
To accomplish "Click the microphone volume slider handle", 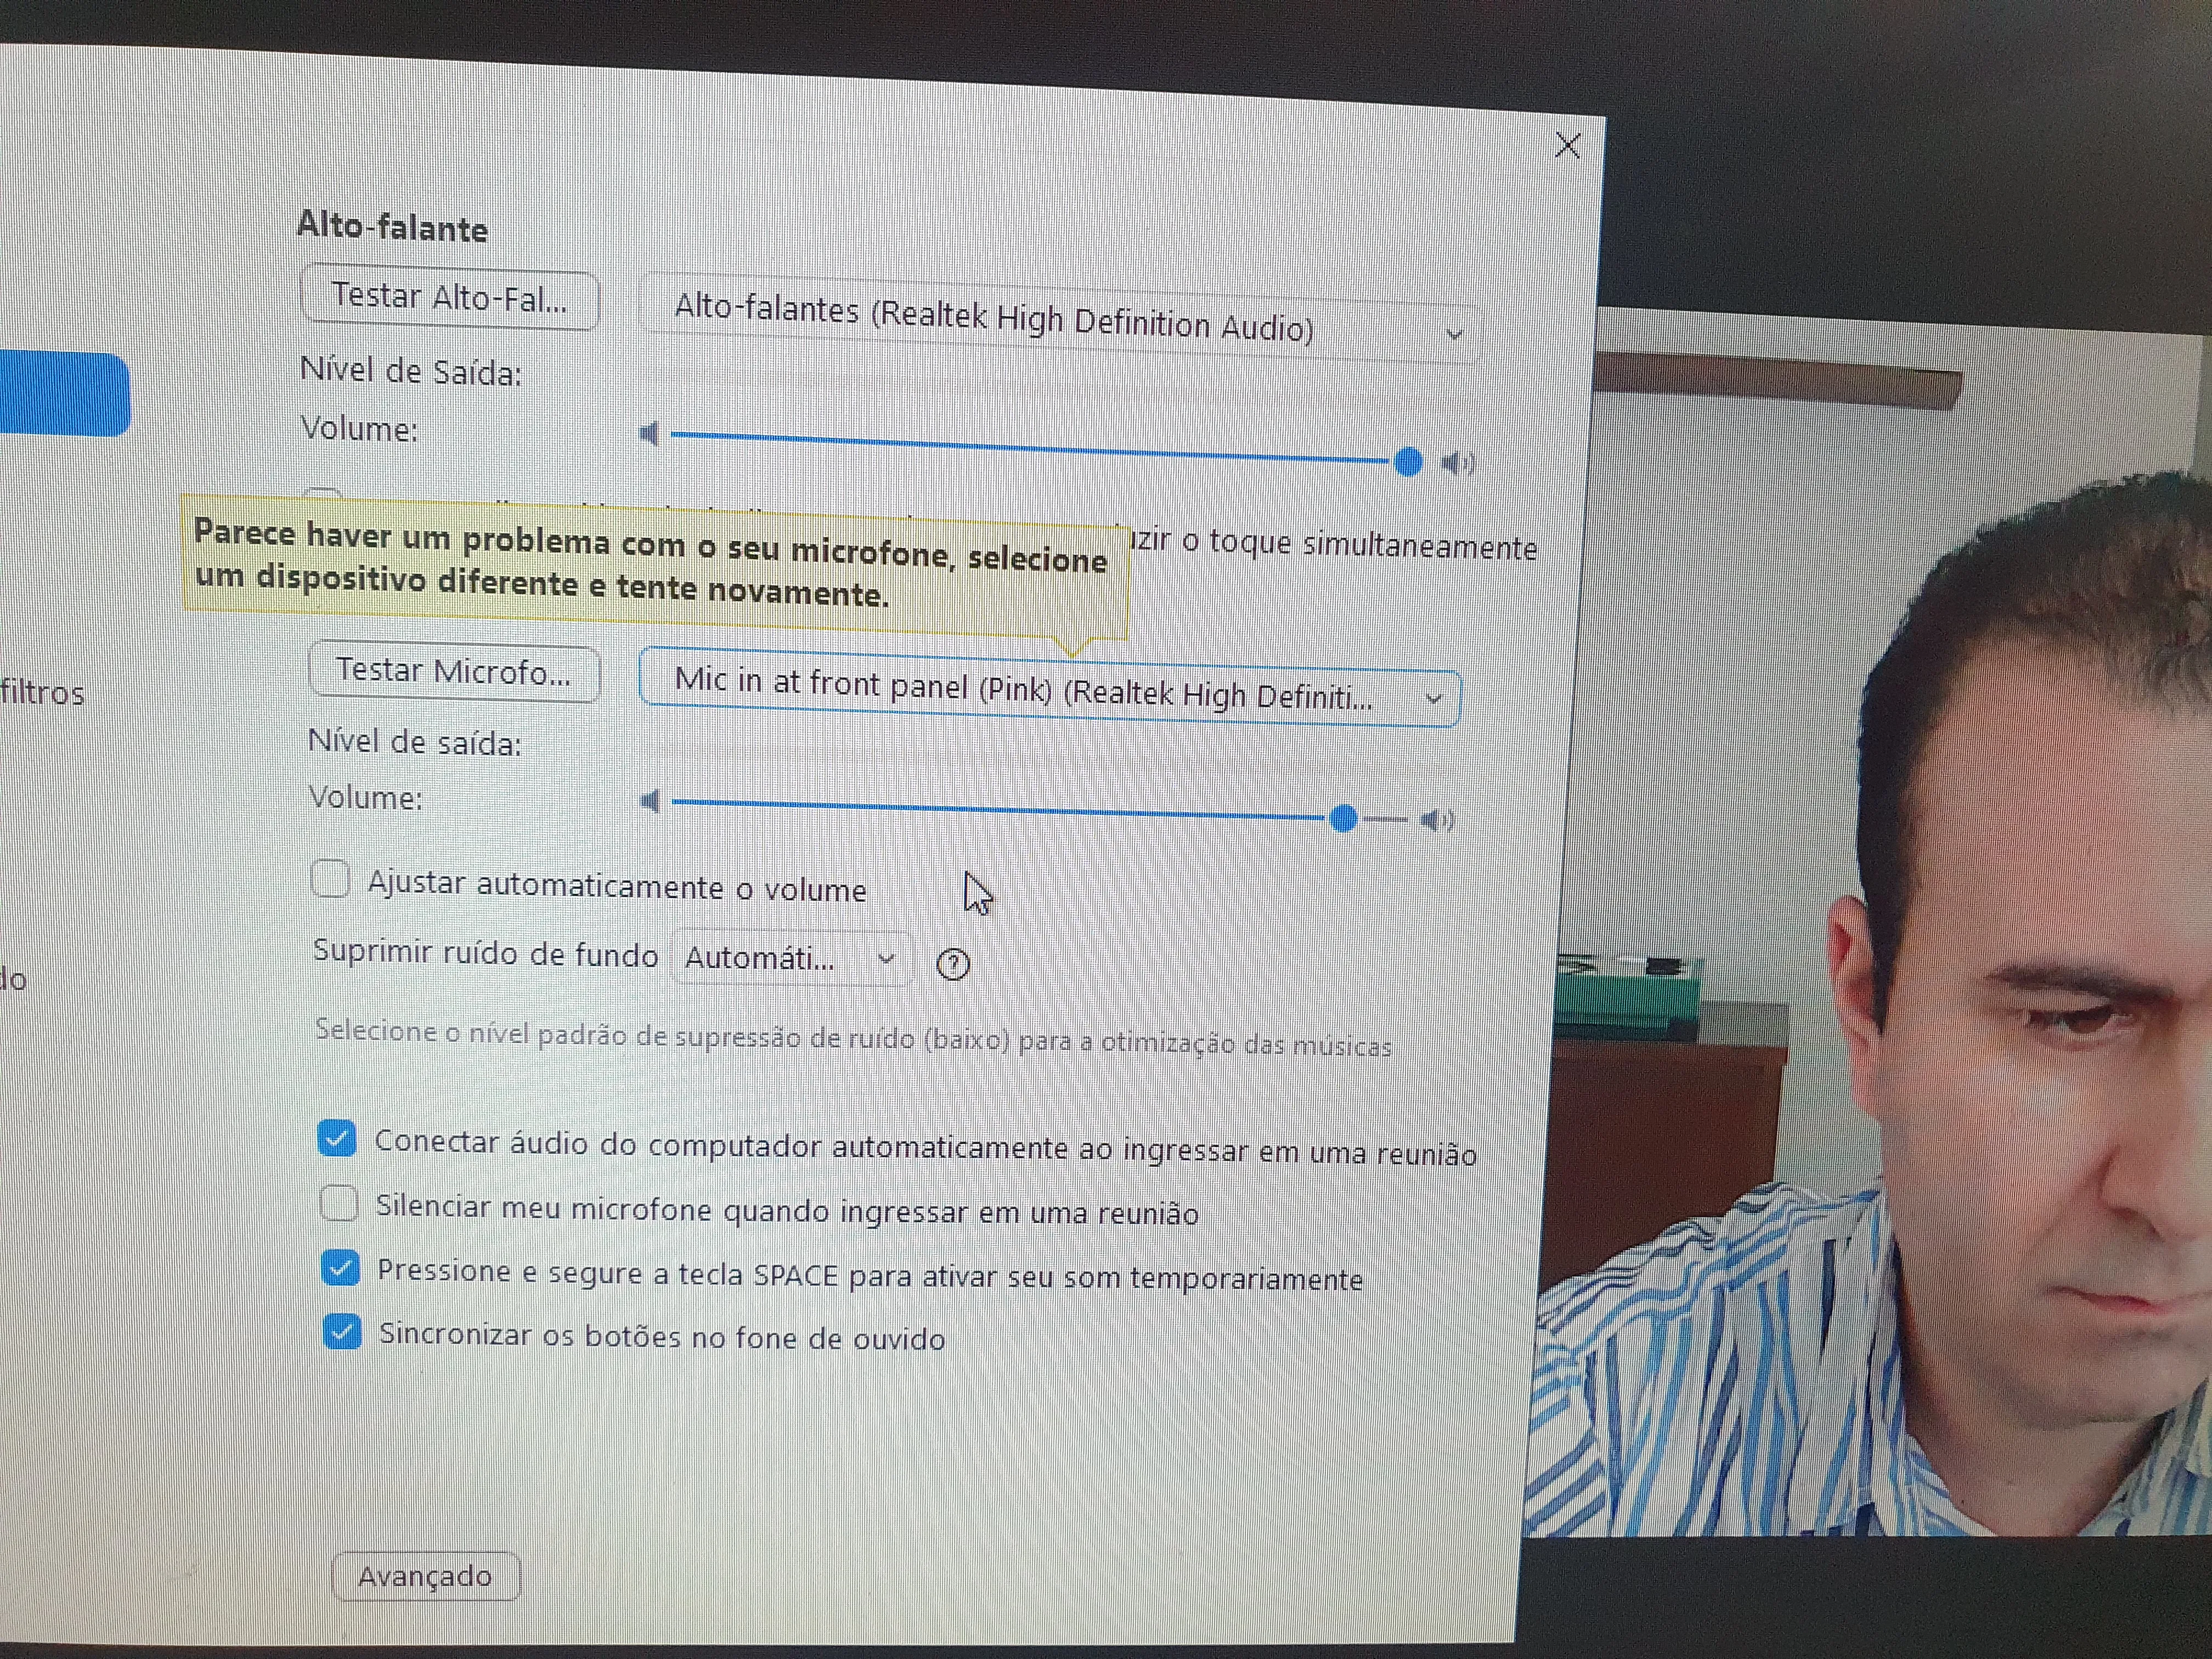I will click(x=1344, y=819).
